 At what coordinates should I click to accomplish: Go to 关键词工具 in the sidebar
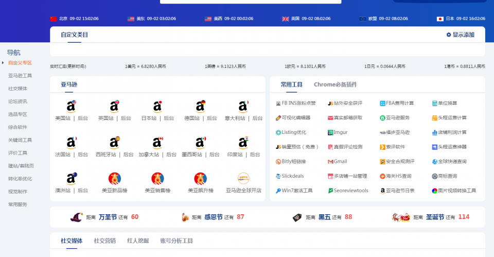[20, 140]
